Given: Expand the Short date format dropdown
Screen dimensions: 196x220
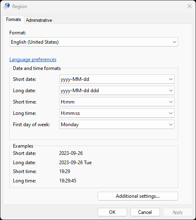Looking at the screenshot, I should tap(117, 79).
